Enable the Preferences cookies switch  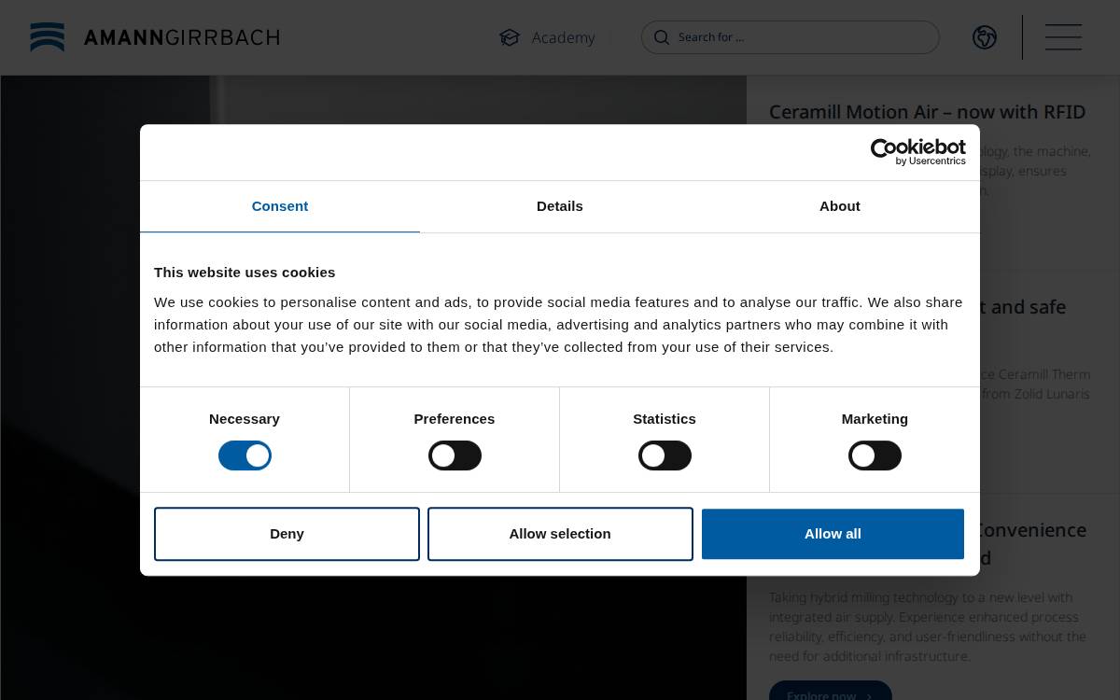click(x=455, y=455)
